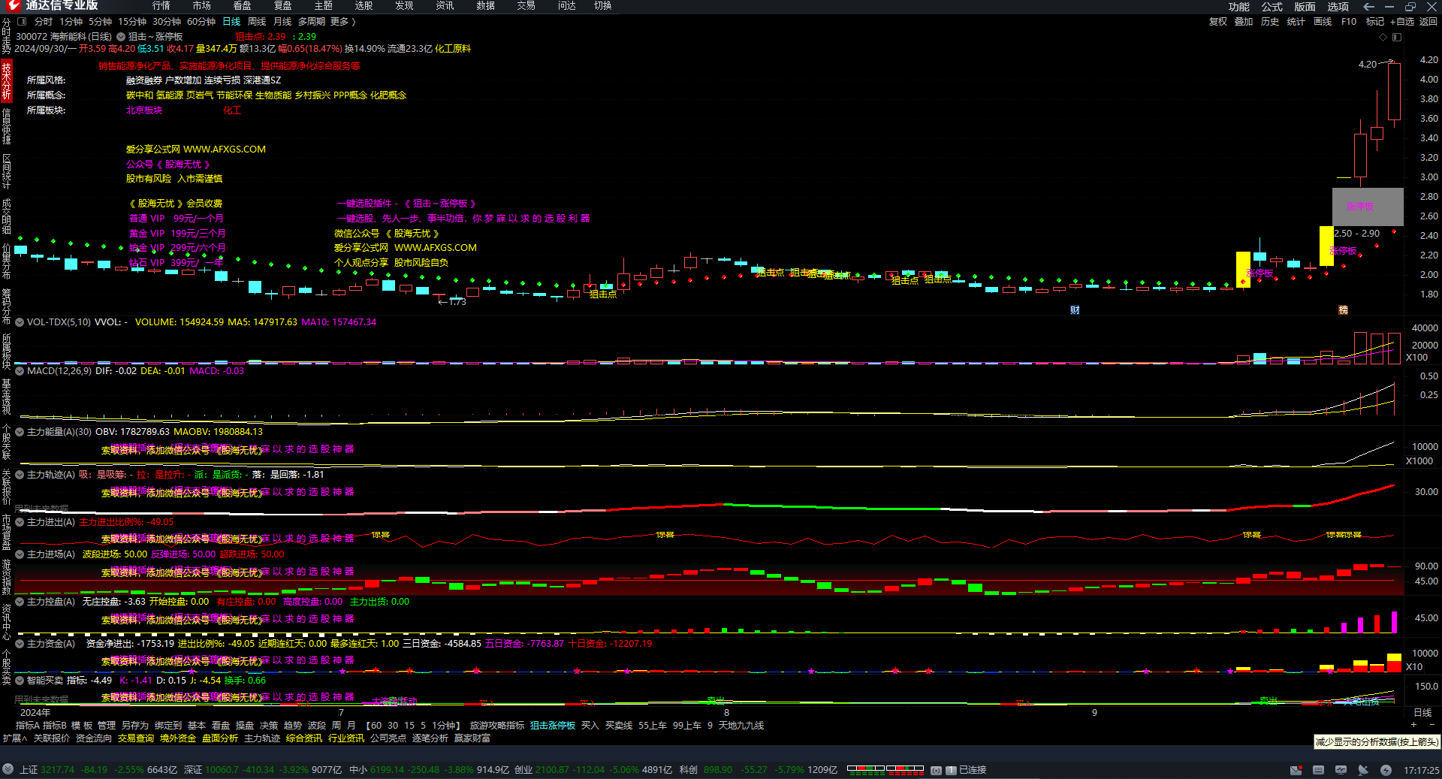Viewport: 1442px width, 779px height.
Task: Open the on-screen keyboard icon
Action: [x=1318, y=770]
